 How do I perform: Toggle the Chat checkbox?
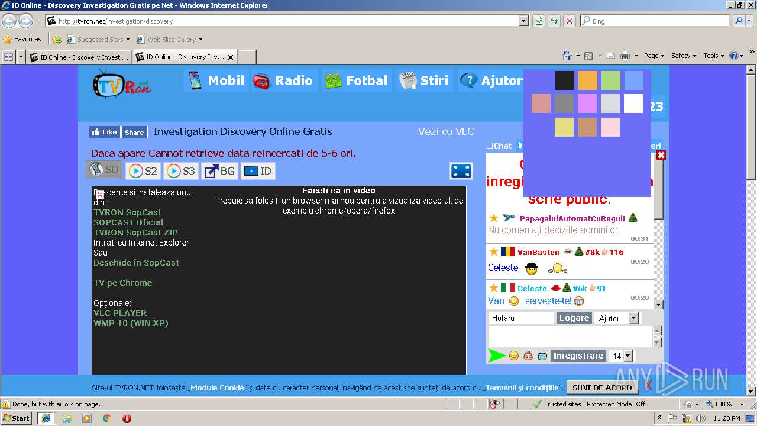490,146
